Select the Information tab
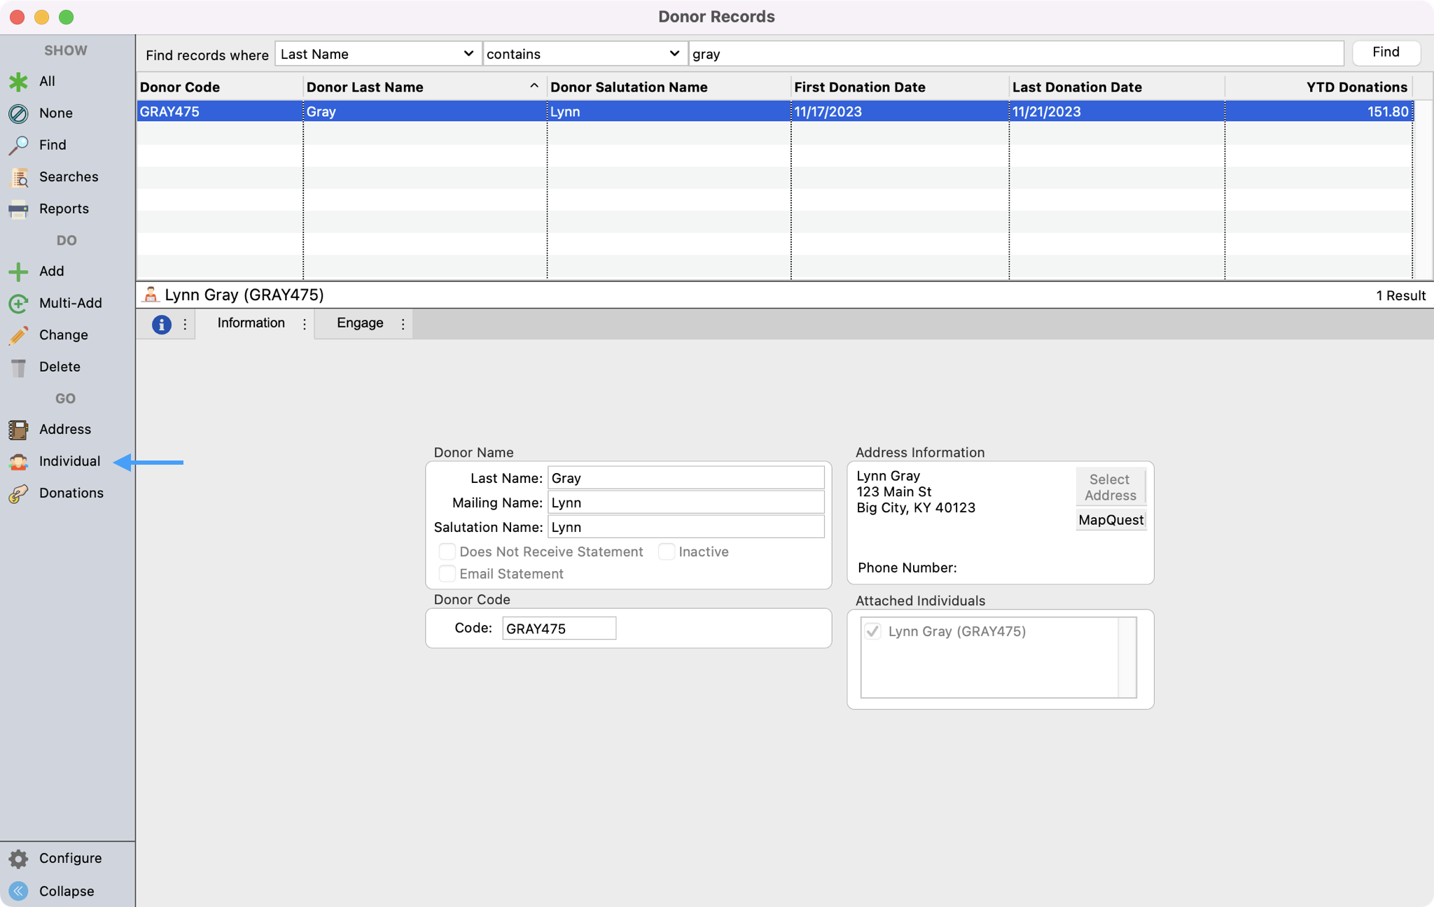Viewport: 1434px width, 907px height. [251, 323]
